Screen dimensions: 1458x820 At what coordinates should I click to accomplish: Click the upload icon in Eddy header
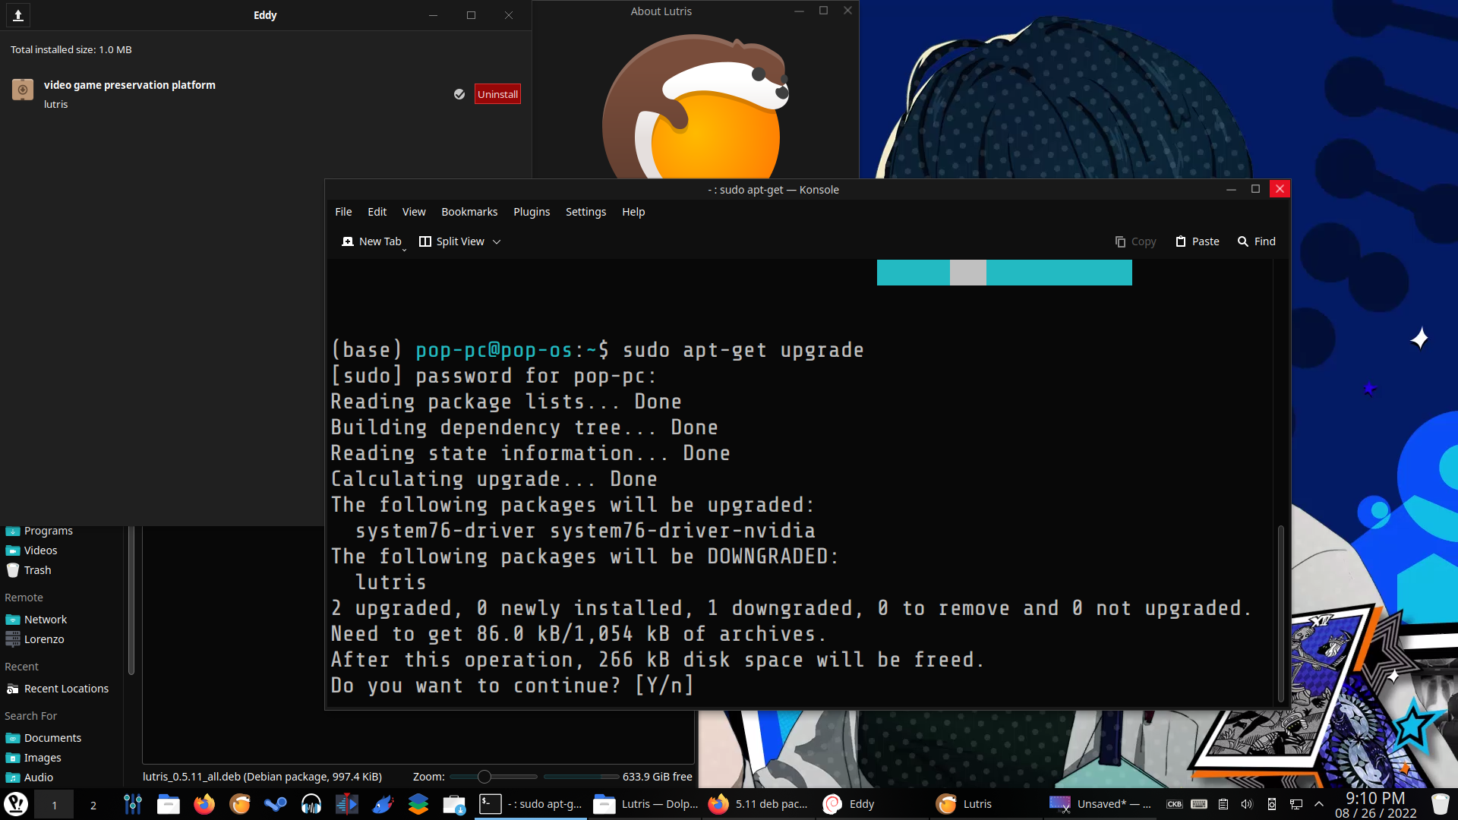coord(18,15)
